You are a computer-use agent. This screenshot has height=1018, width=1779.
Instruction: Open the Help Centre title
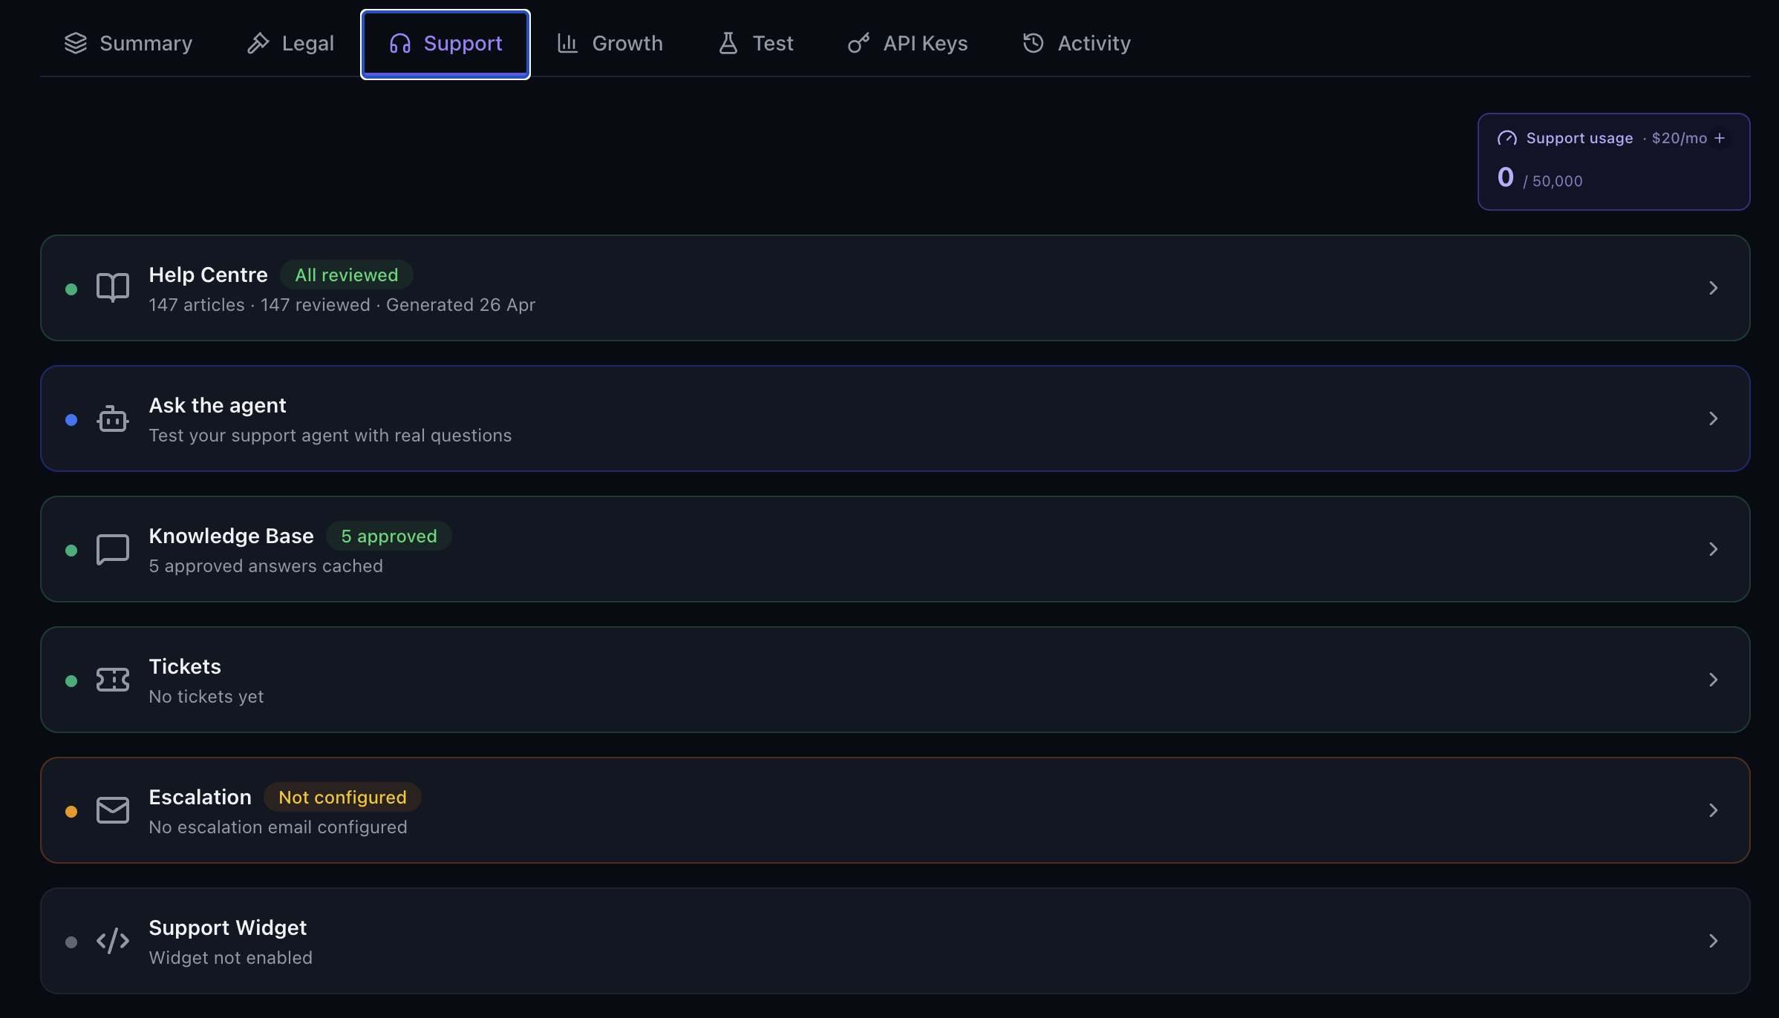click(x=208, y=275)
